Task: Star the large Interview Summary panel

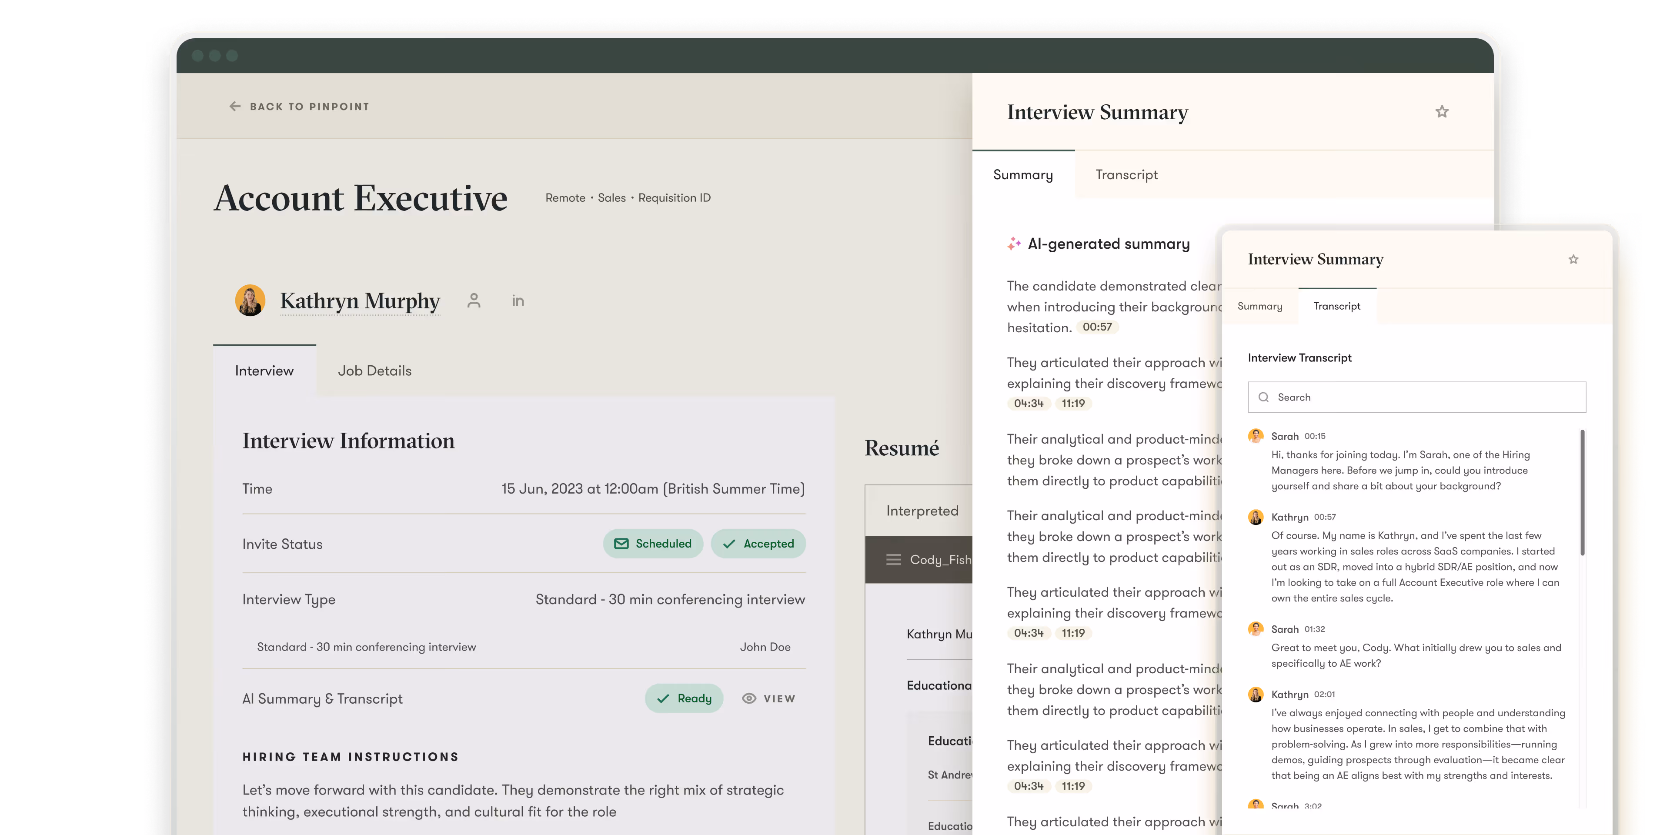Action: click(x=1441, y=112)
